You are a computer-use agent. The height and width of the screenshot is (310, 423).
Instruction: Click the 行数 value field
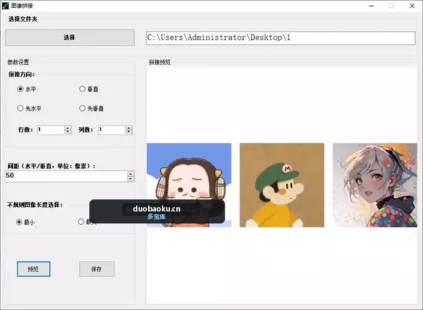tap(51, 130)
